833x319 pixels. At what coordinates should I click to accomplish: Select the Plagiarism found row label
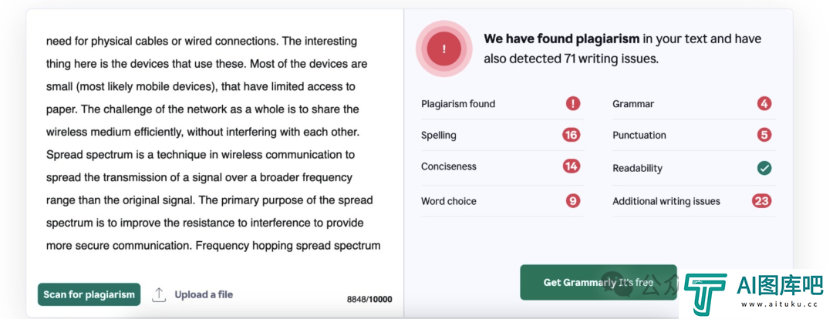pyautogui.click(x=458, y=104)
